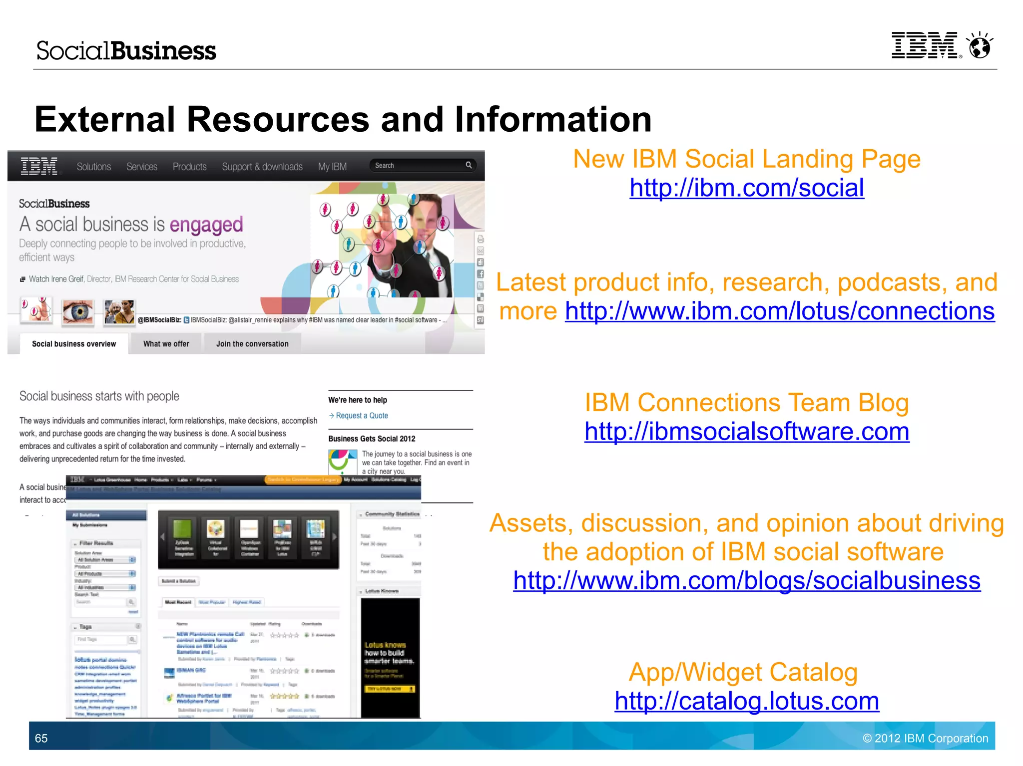Click the carousel previous arrow in catalog
The image size is (1023, 766).
coord(162,537)
